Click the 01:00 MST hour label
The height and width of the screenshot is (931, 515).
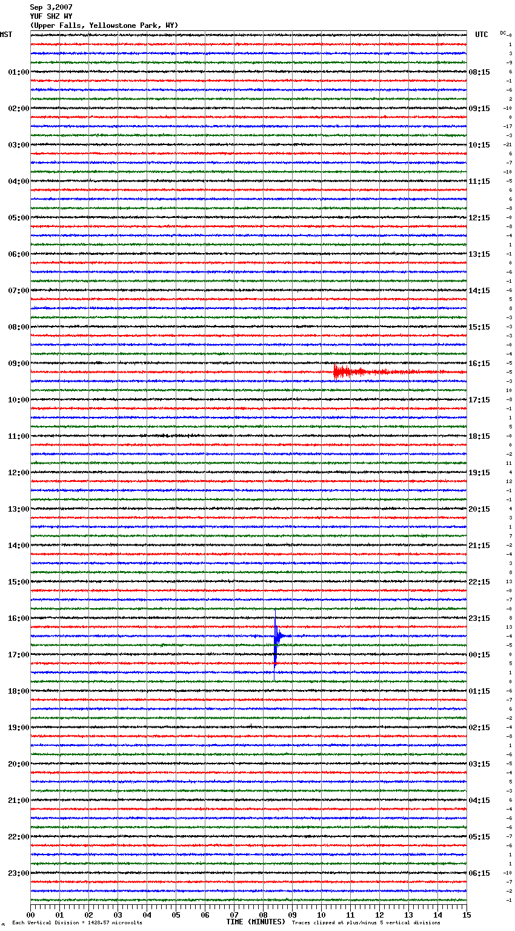(19, 72)
